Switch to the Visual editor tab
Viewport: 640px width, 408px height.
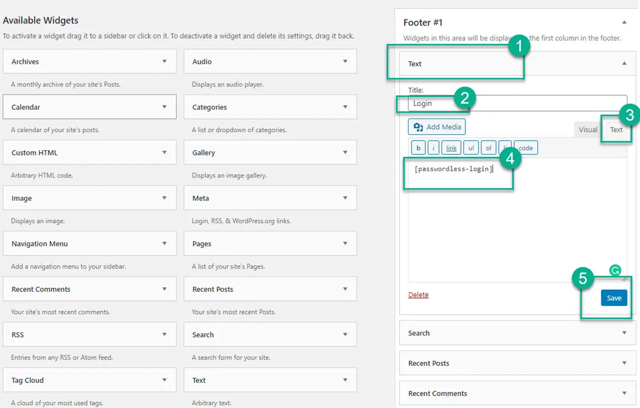click(587, 129)
